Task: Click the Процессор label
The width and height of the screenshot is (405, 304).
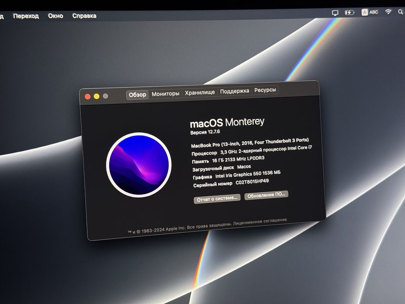Action: click(204, 153)
